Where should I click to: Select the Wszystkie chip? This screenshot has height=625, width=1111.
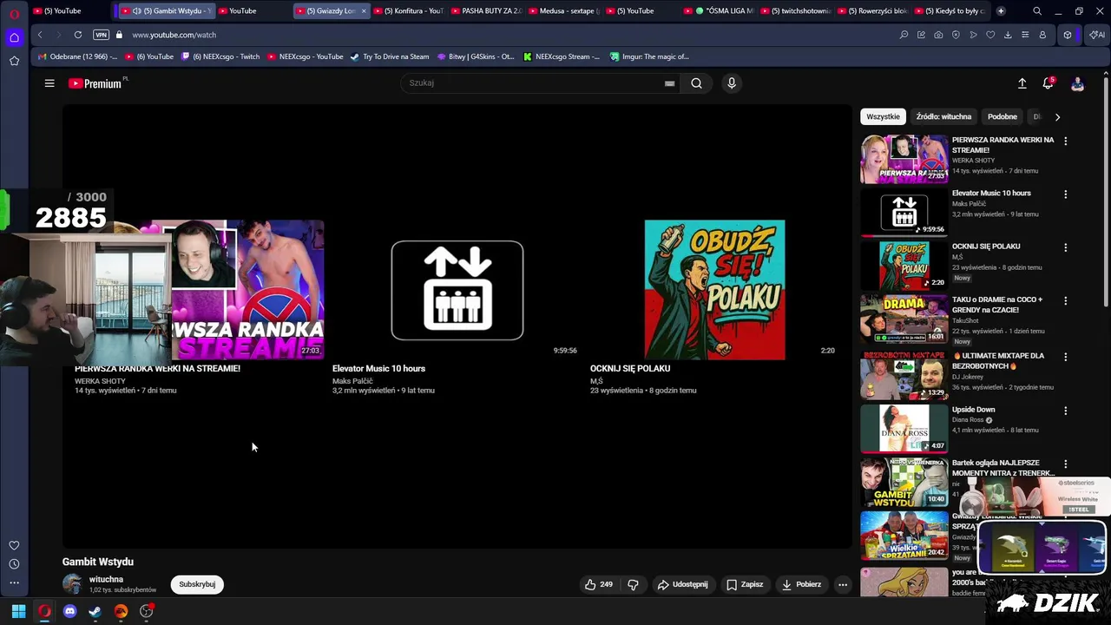883,116
